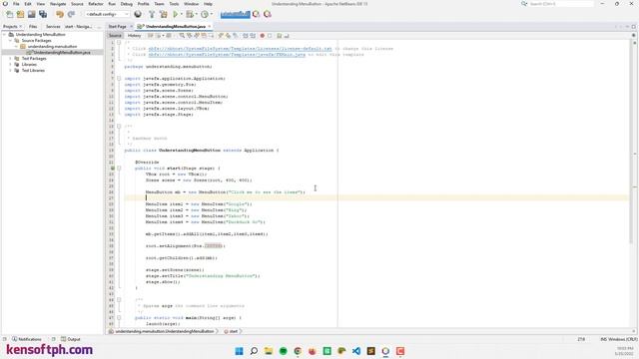Switch to the Services tab
Viewport: 639px width, 359px height.
point(53,27)
